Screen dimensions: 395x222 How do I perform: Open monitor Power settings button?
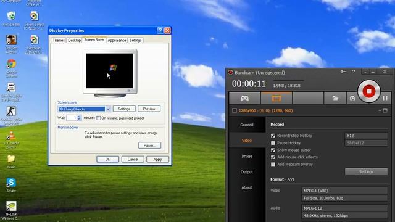click(x=149, y=146)
